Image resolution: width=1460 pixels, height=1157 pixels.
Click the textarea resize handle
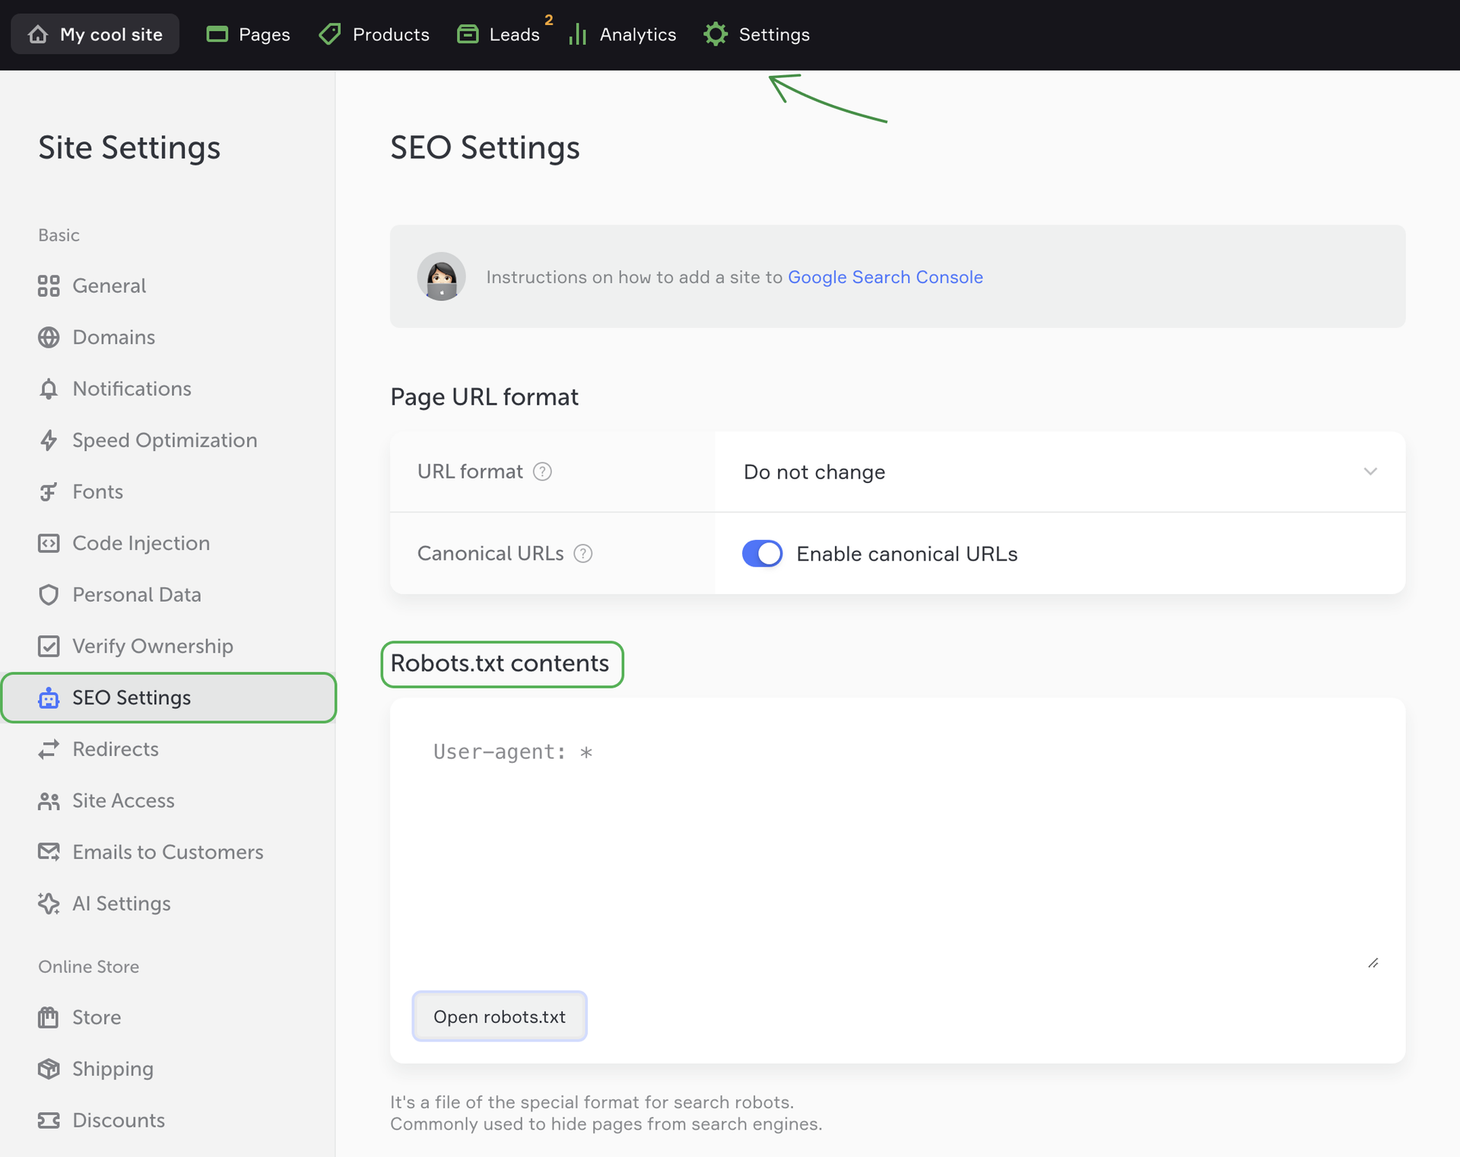pos(1373,963)
